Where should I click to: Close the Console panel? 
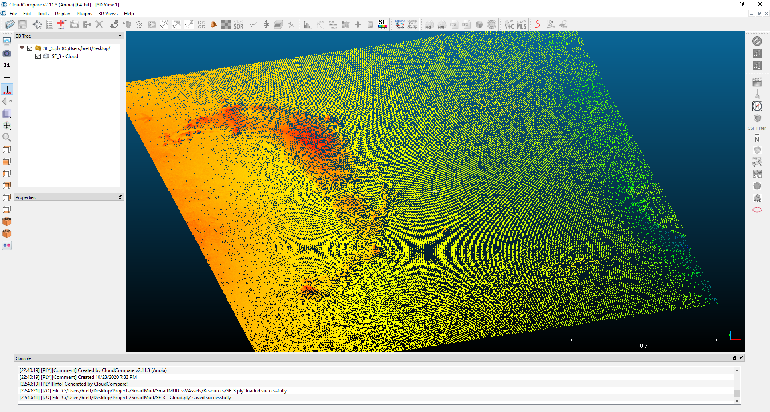pyautogui.click(x=741, y=358)
